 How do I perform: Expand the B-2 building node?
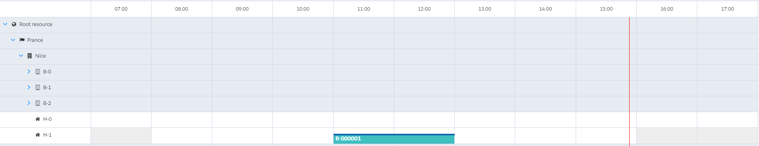29,103
